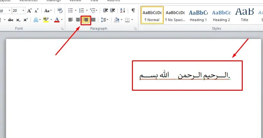263x138 pixels.
Task: Click the red font color button
Action: point(57,20)
